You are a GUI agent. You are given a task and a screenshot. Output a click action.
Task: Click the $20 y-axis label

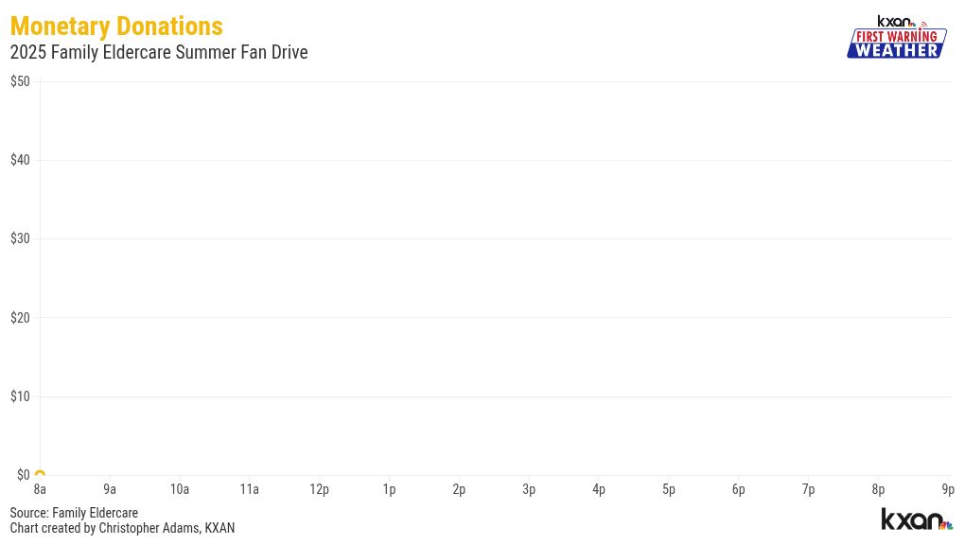click(x=20, y=318)
